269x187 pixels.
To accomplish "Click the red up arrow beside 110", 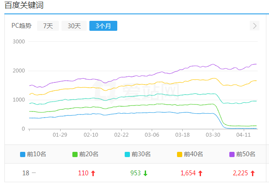I will point(93,173).
